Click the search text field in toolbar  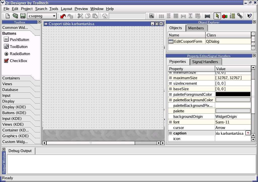click(x=127, y=16)
